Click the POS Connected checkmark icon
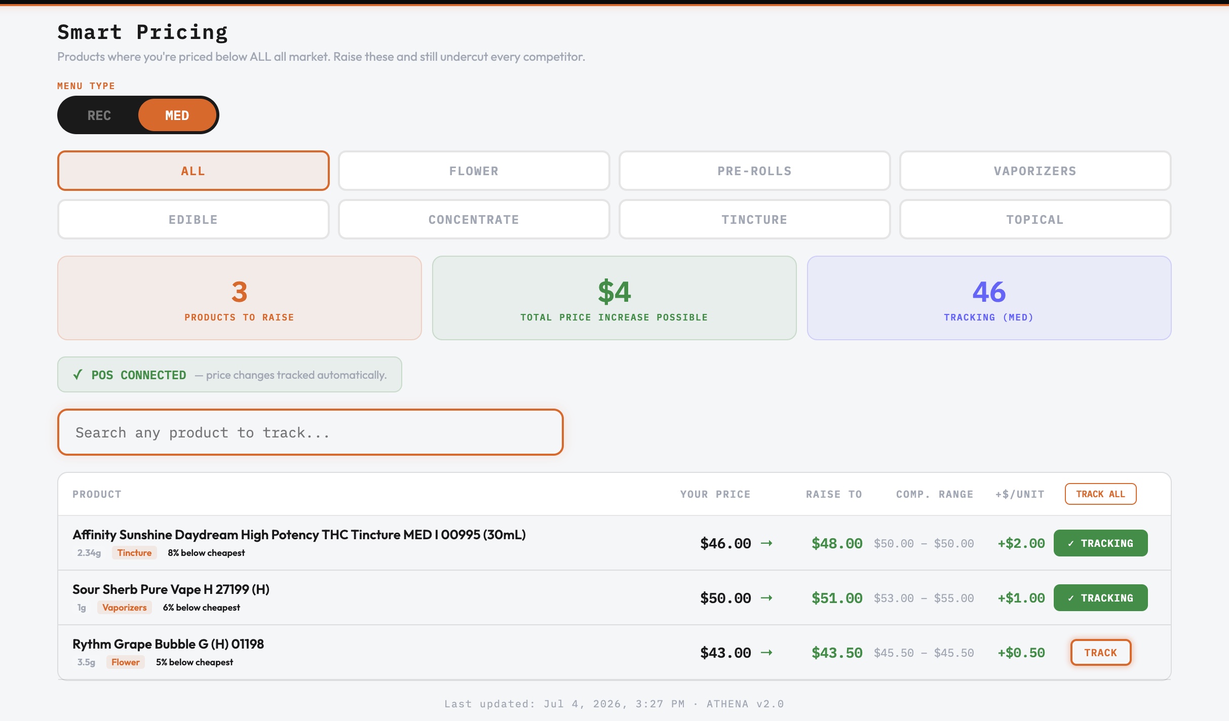The width and height of the screenshot is (1229, 721). click(x=78, y=375)
